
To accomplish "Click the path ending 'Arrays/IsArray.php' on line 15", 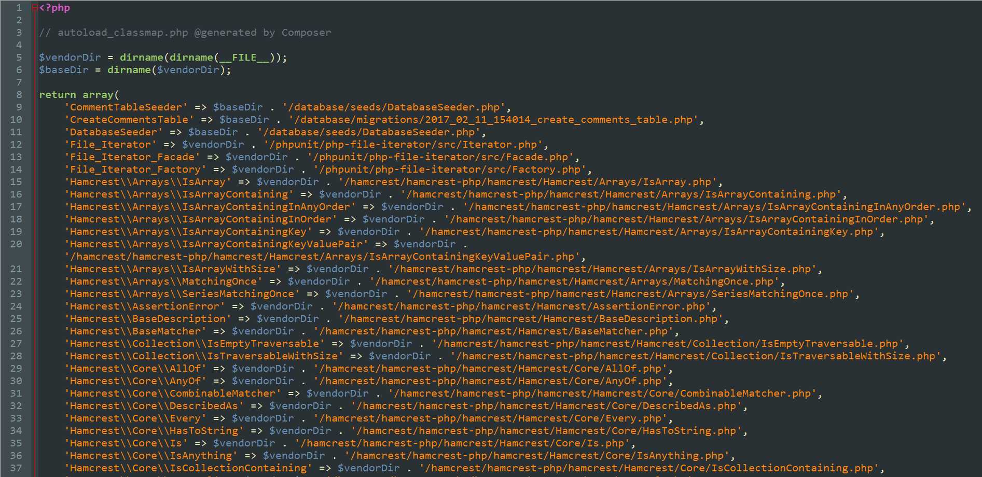I will (x=528, y=182).
